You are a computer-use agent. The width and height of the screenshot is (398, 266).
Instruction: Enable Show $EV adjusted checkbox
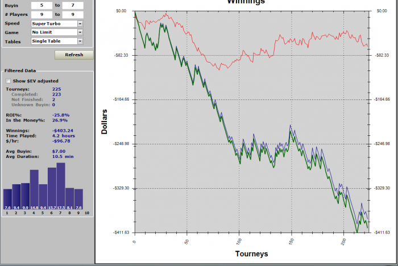click(9, 81)
